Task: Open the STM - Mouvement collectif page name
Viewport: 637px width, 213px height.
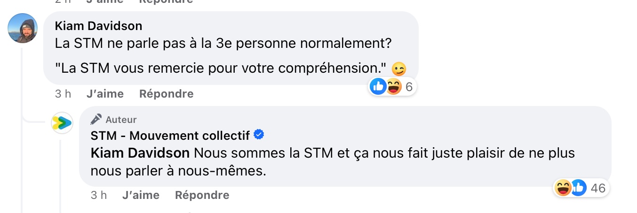Action: pyautogui.click(x=170, y=136)
